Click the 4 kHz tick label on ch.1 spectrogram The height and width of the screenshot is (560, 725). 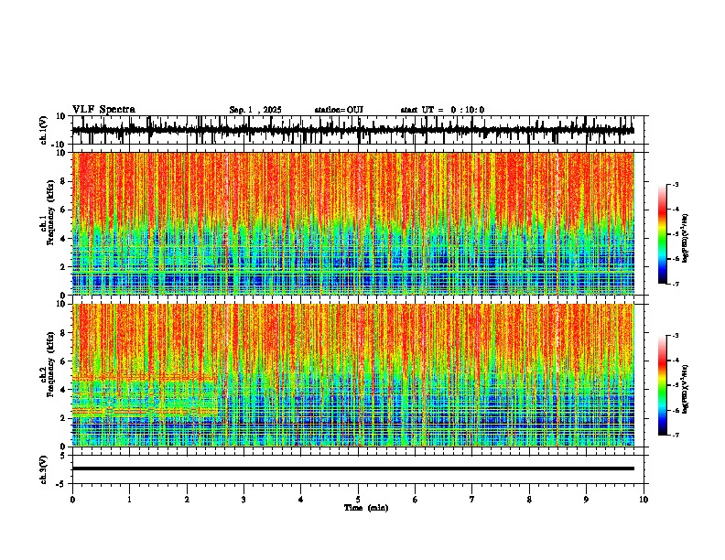click(63, 239)
